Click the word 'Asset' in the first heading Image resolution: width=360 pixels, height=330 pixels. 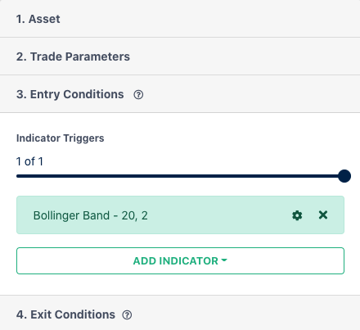point(44,19)
